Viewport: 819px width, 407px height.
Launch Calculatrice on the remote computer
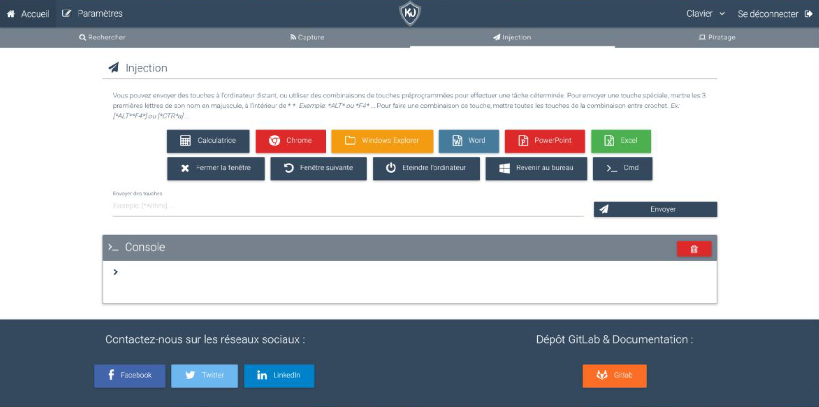tap(208, 141)
